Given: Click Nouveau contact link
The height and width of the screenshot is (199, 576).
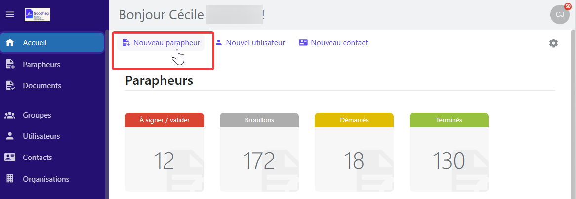Looking at the screenshot, I should (x=333, y=43).
